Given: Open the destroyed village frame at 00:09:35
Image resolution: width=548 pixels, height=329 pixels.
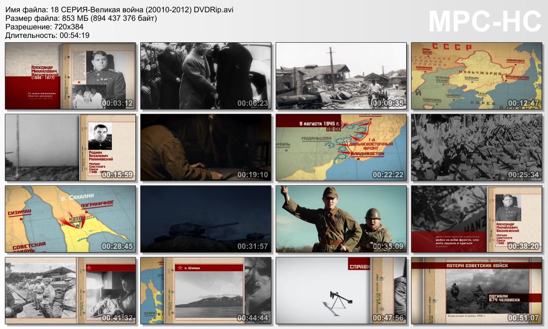Looking at the screenshot, I should click(x=341, y=76).
